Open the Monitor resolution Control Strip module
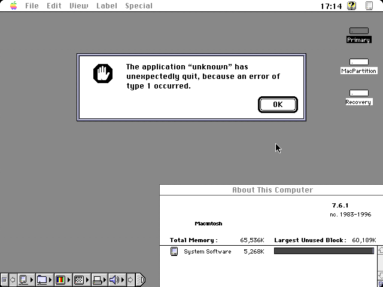The image size is (383, 287). tap(82, 280)
